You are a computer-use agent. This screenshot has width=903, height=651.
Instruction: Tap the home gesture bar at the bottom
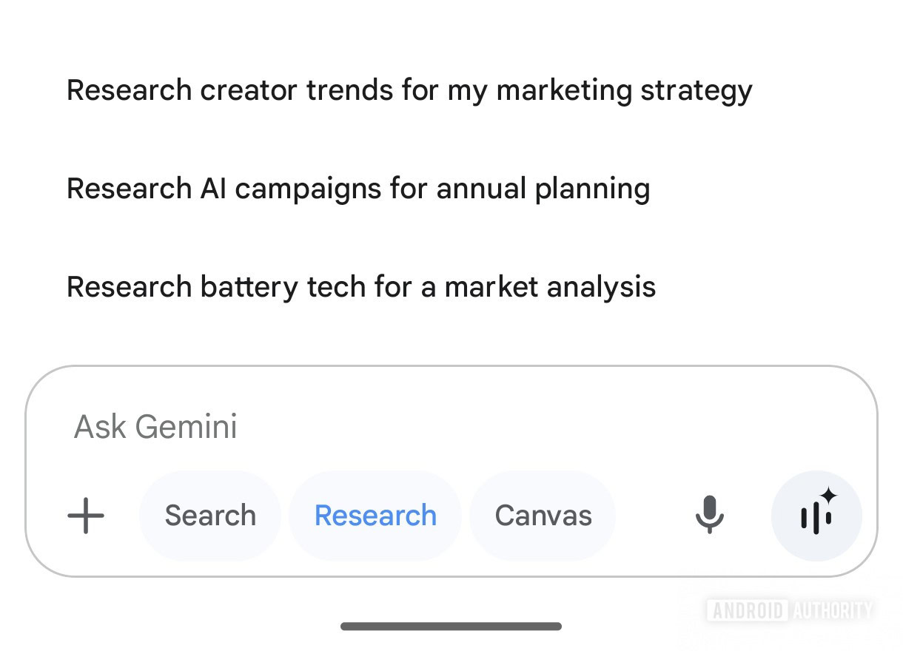pos(451,627)
